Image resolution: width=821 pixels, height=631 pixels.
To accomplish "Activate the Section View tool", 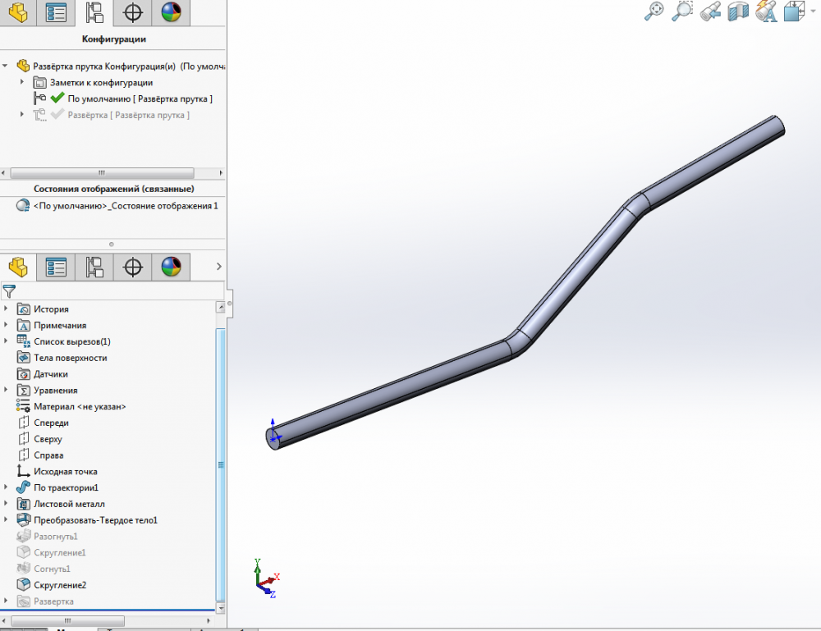I will click(x=738, y=11).
